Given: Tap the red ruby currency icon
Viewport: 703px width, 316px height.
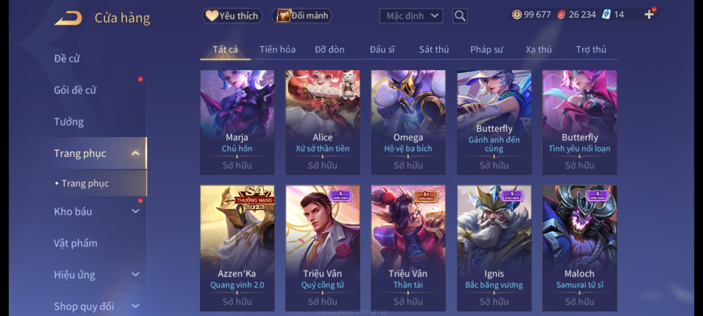Looking at the screenshot, I should [561, 14].
